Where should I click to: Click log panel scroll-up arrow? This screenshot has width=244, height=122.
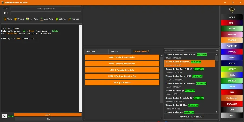point(81,26)
